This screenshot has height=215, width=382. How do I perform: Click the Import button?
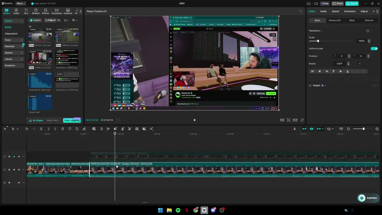tap(35, 20)
